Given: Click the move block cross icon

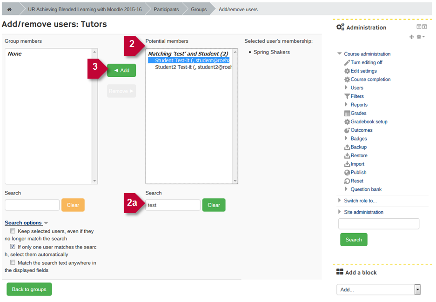Looking at the screenshot, I should 411,37.
